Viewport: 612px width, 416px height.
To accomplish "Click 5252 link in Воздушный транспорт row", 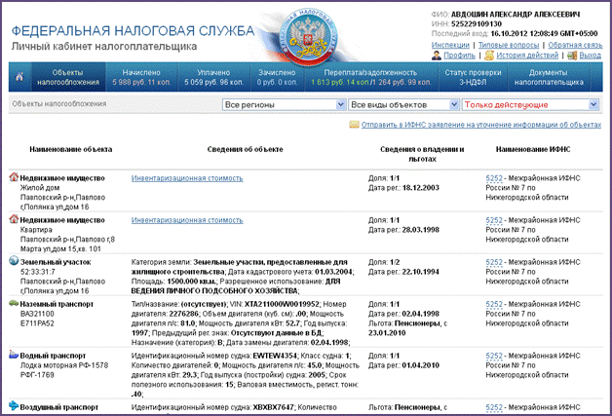I will [494, 407].
